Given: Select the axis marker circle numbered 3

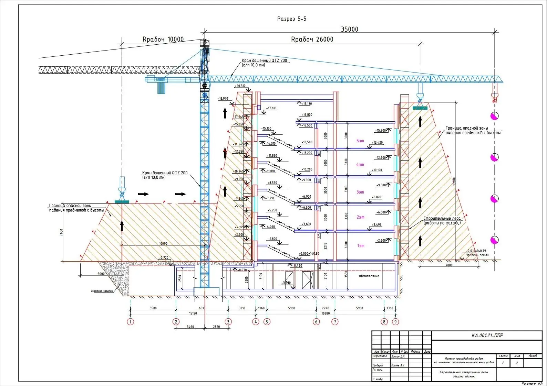Looking at the screenshot, I should point(228,322).
